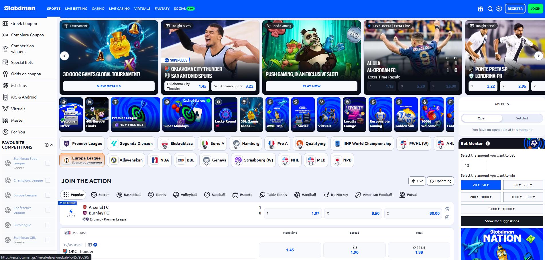
Task: Open the search magnifier icon
Action: [490, 9]
